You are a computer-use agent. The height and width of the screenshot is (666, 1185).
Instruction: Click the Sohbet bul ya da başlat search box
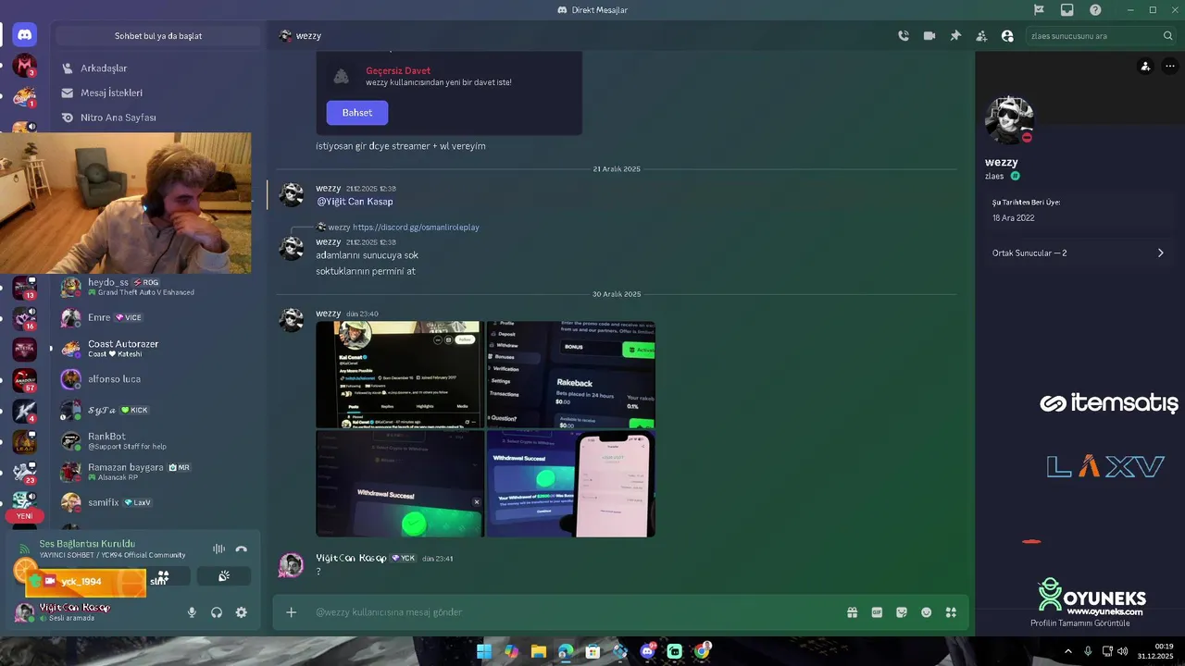[x=158, y=36]
